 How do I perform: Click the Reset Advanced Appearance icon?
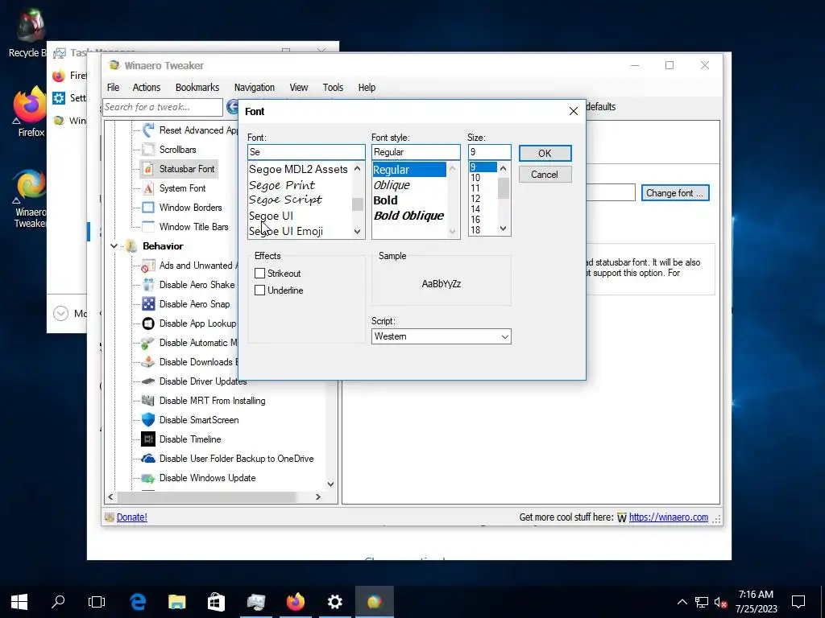(148, 130)
